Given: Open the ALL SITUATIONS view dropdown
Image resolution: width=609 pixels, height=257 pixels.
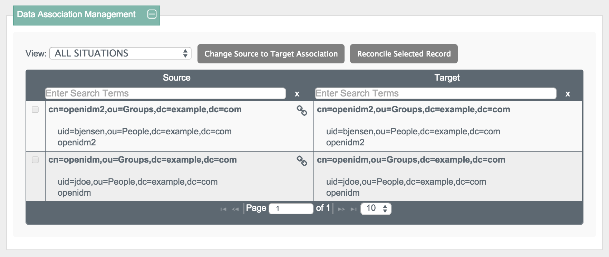Looking at the screenshot, I should pyautogui.click(x=120, y=53).
